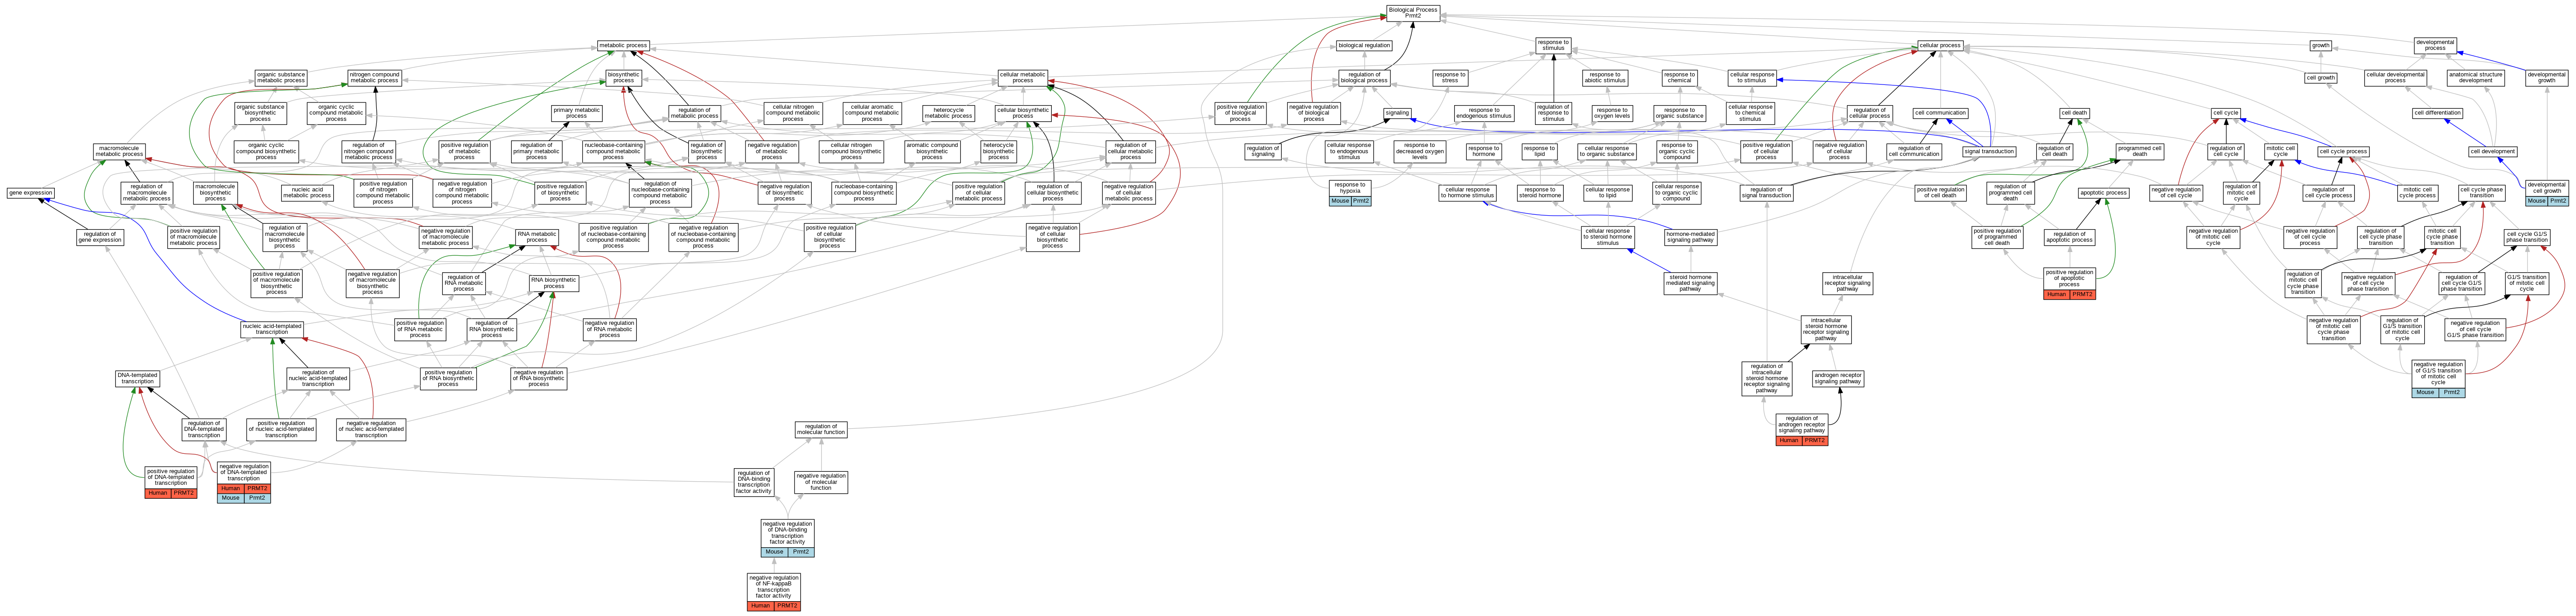Screen dimensions: 2576x616
Task: Select the 'cell differentiation' node
Action: [x=2437, y=113]
